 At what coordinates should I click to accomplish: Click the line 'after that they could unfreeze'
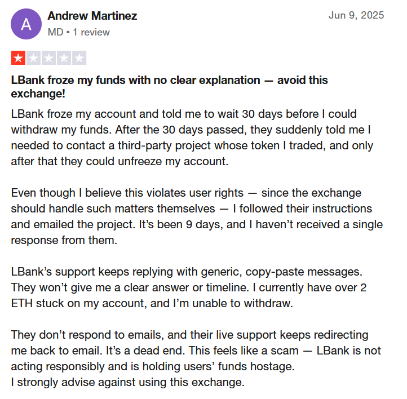pyautogui.click(x=120, y=161)
